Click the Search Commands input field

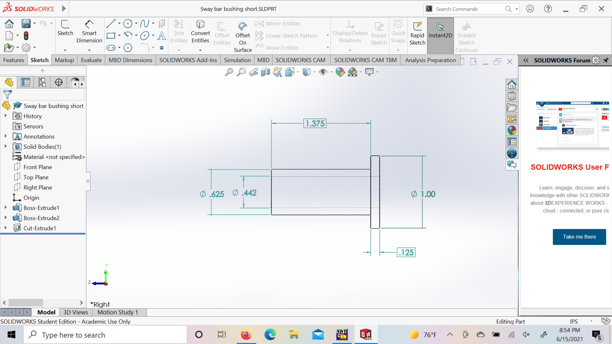click(x=469, y=9)
